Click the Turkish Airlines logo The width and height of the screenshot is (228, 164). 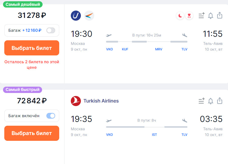[76, 101]
